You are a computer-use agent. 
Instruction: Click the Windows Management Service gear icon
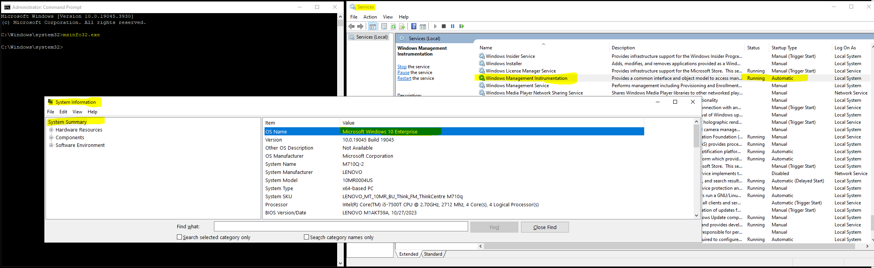point(482,86)
